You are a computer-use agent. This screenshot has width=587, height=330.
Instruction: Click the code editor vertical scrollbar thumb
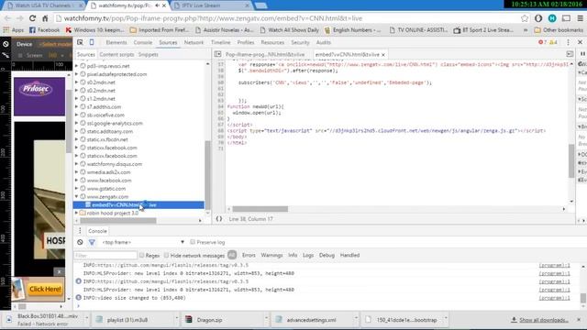[x=571, y=161]
